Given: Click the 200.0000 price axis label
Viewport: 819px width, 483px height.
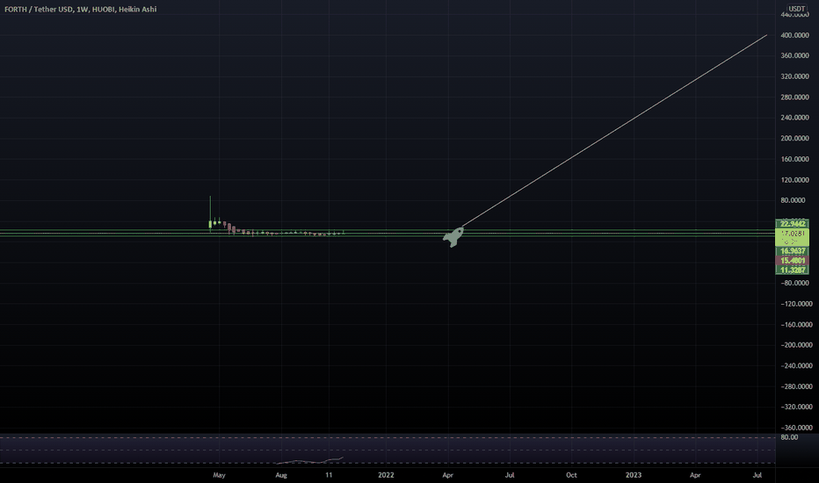Looking at the screenshot, I should (794, 139).
